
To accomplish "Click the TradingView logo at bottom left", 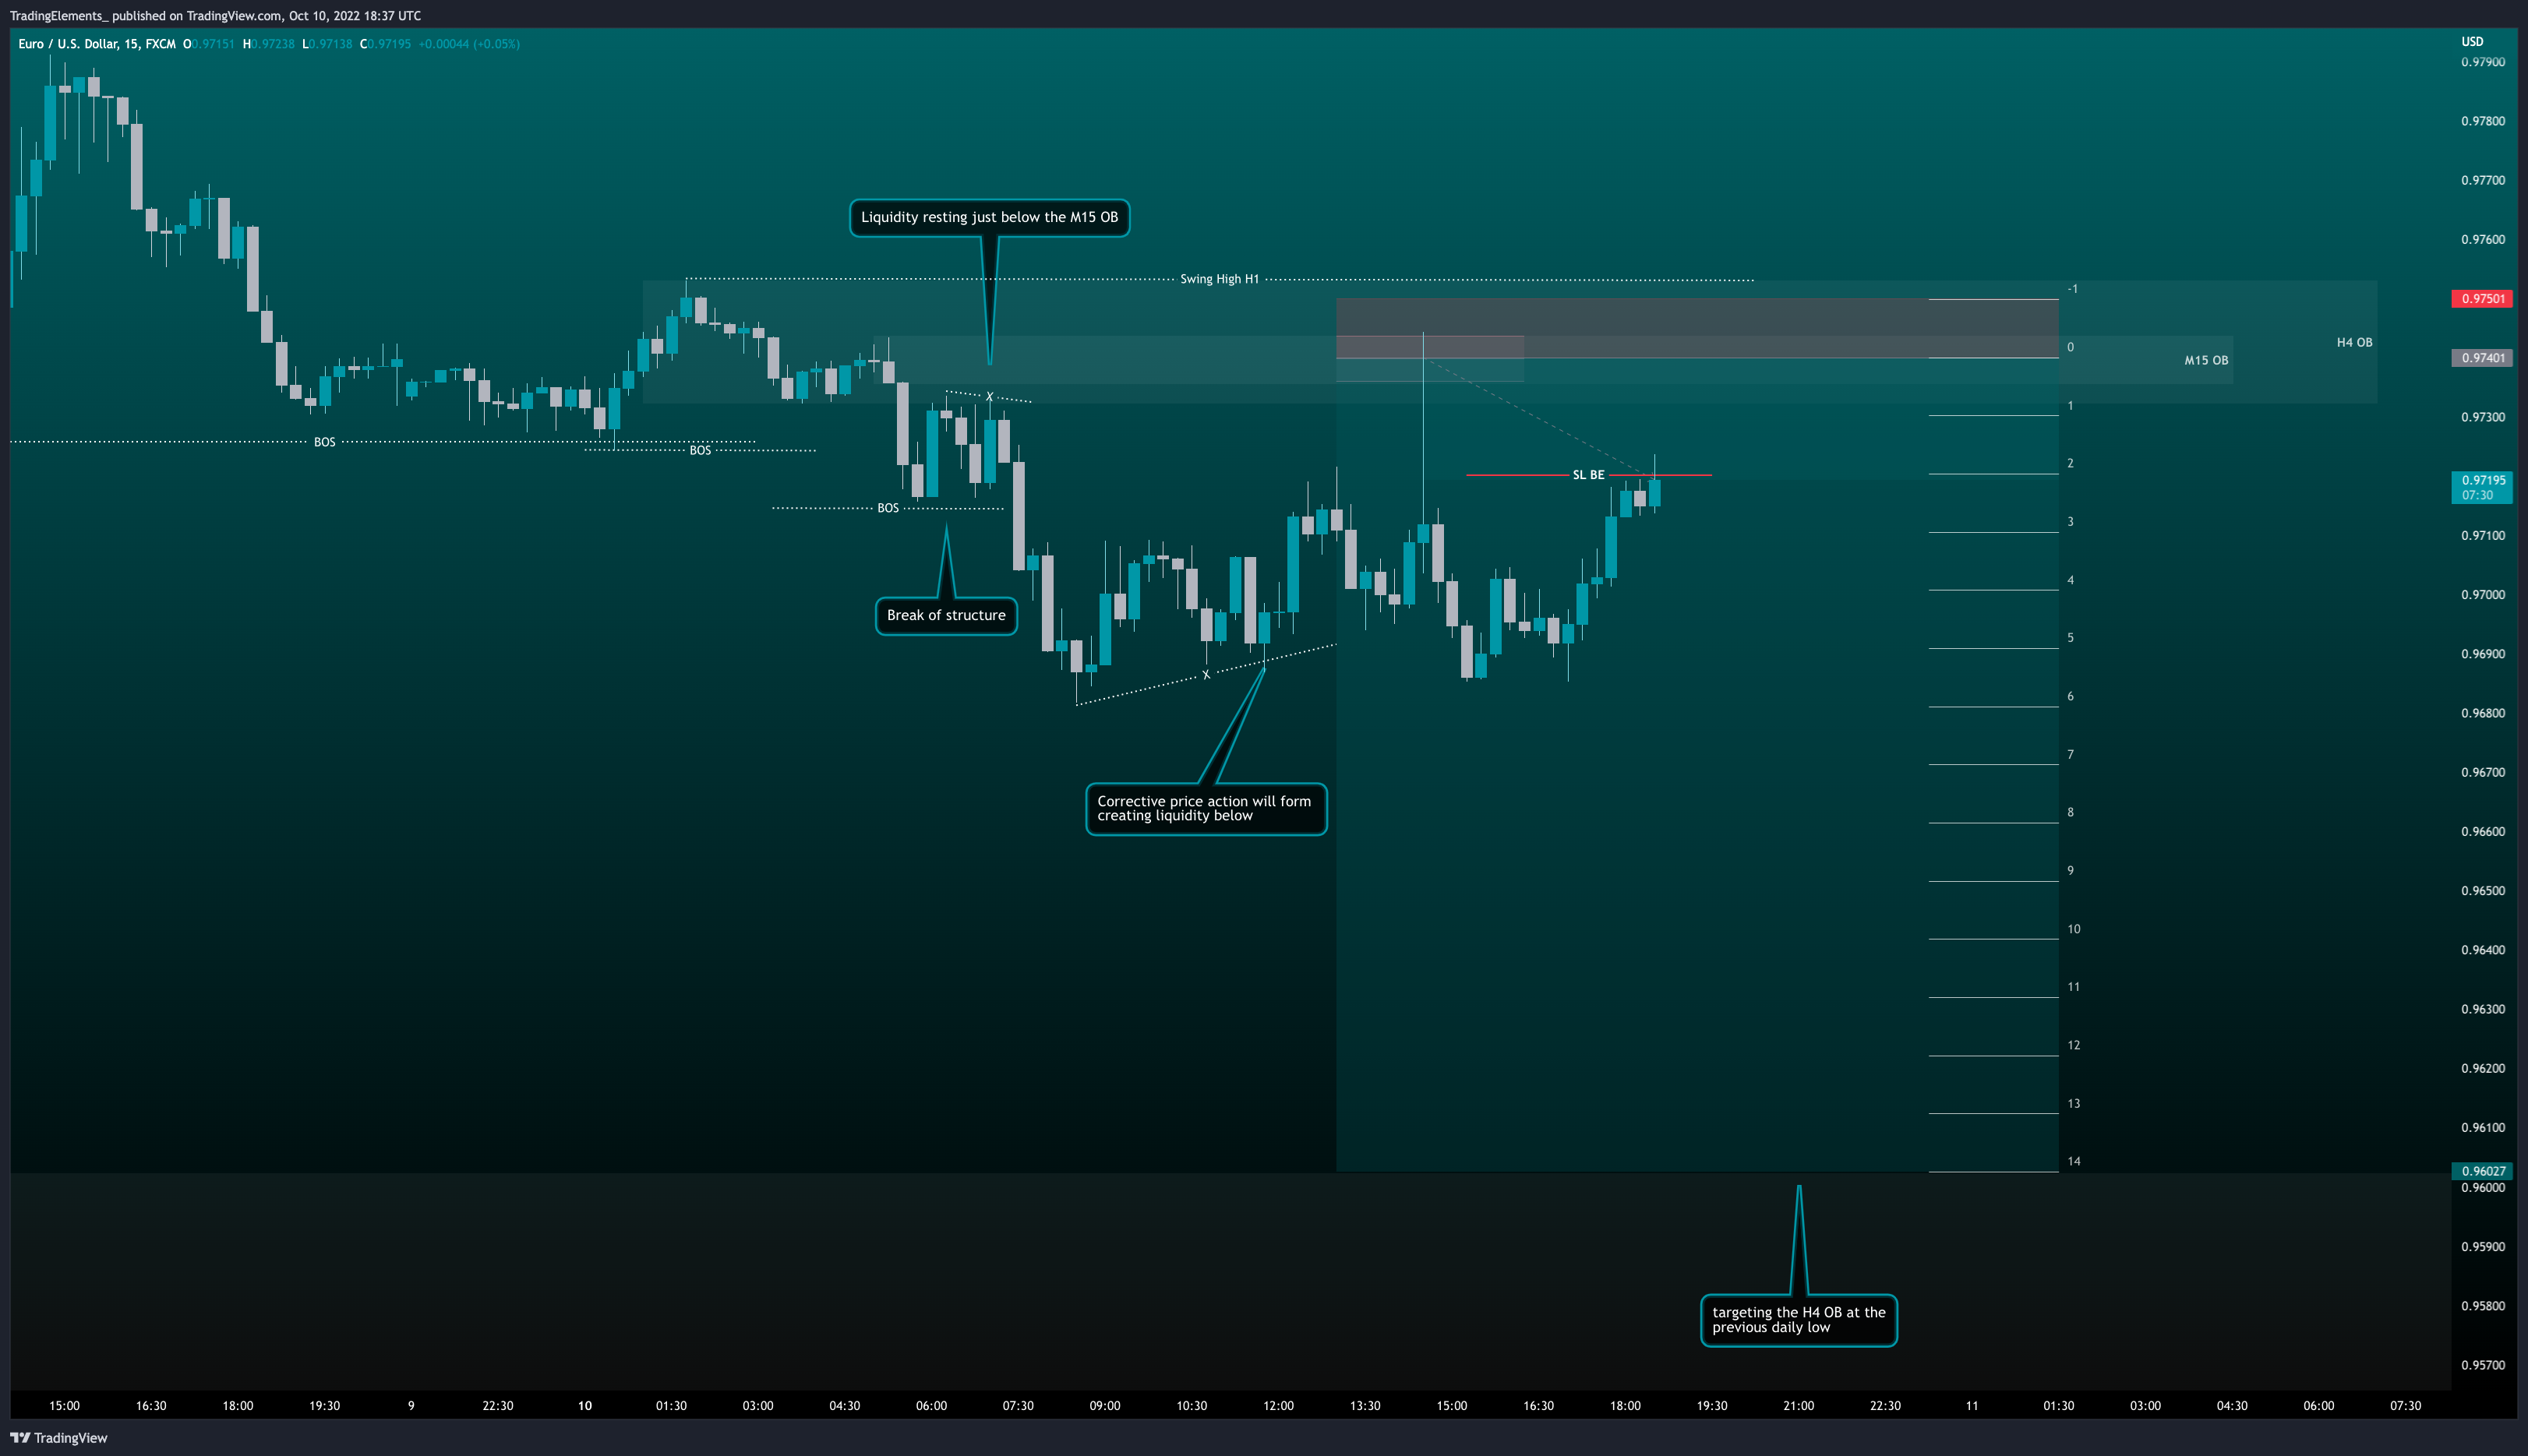I will coord(58,1438).
